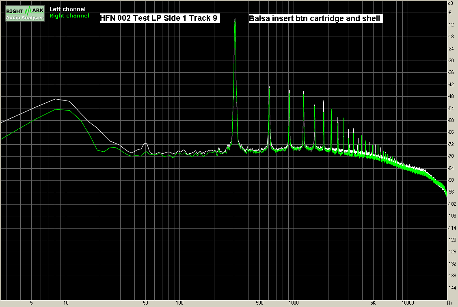Screen dimensions: 458x307
Task: Click the '-108' dB axis value
Action: coord(452,216)
